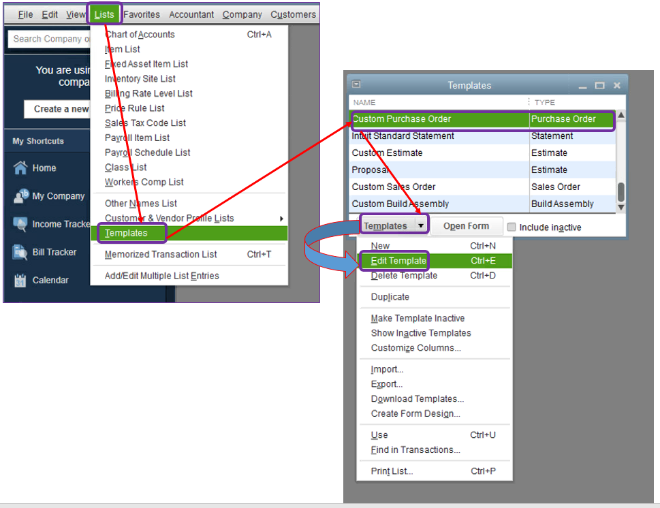Select the Custom Build Assembly row
This screenshot has height=508, width=660.
click(482, 204)
